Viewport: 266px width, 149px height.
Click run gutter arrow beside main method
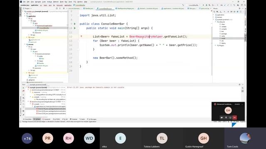click(x=75, y=28)
